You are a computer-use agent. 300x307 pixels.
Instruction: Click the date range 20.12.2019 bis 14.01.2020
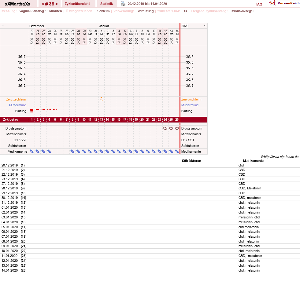tap(147, 4)
